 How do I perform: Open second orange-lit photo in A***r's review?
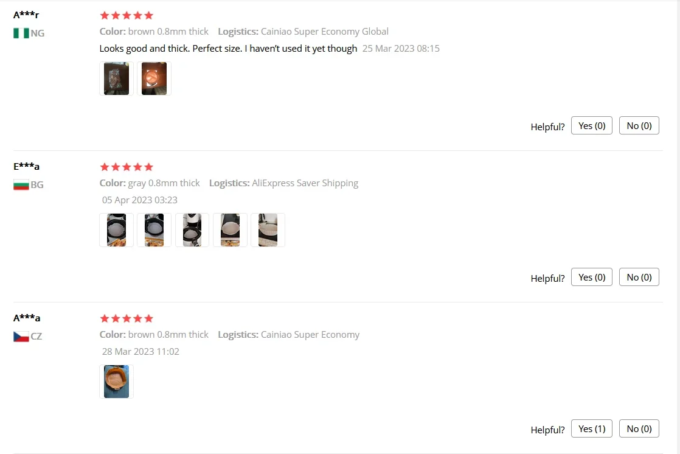click(x=154, y=79)
